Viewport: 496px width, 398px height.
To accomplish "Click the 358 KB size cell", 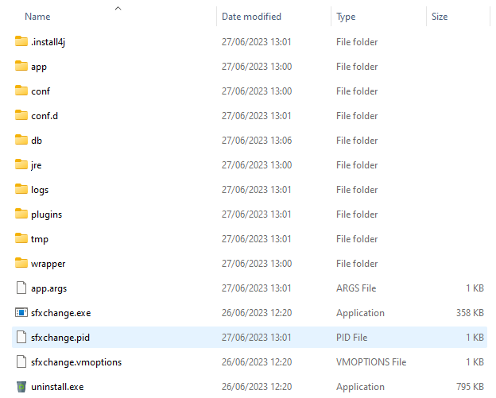I will click(x=470, y=313).
